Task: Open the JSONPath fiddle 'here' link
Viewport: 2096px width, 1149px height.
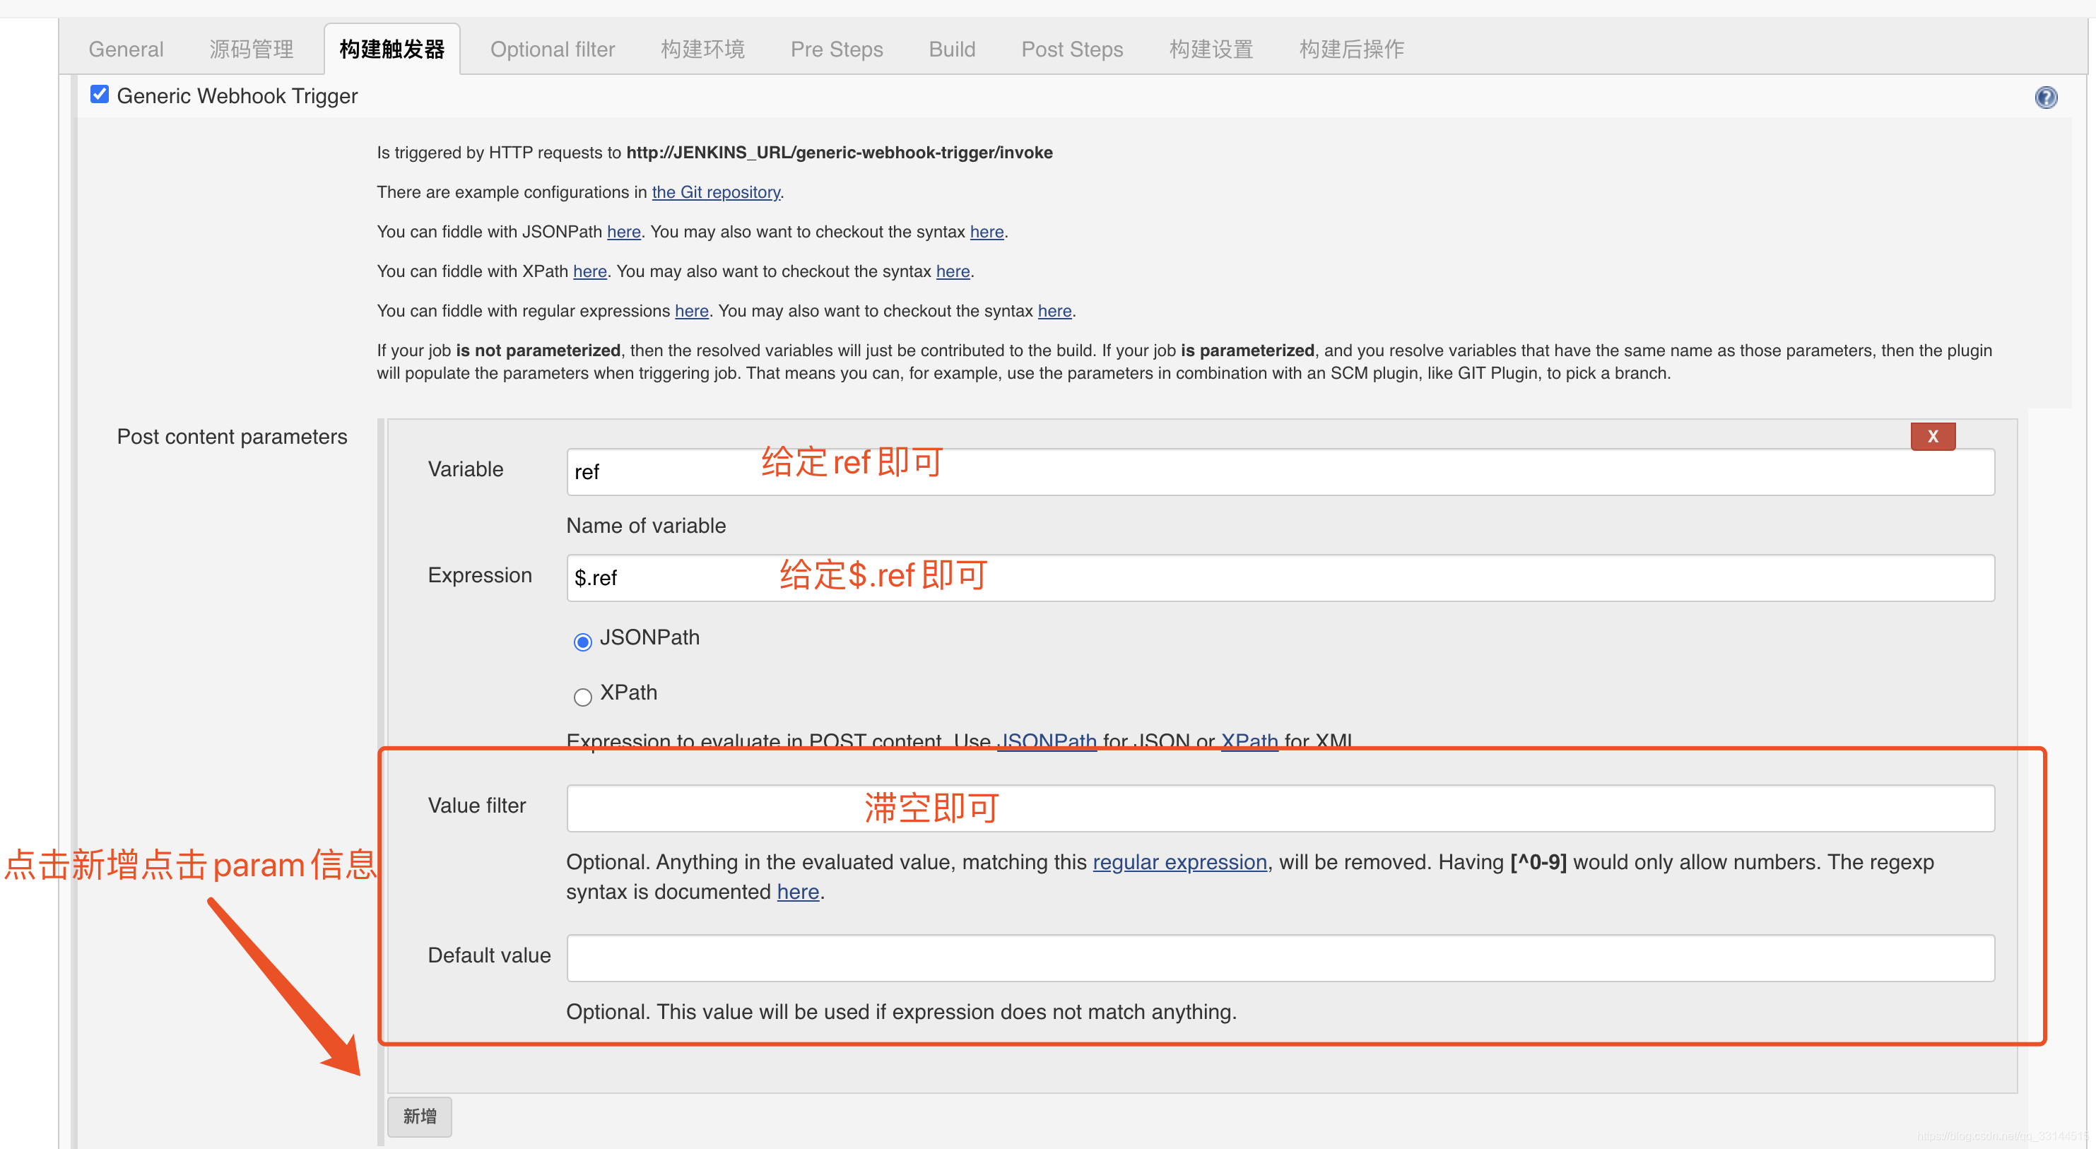Action: [623, 232]
